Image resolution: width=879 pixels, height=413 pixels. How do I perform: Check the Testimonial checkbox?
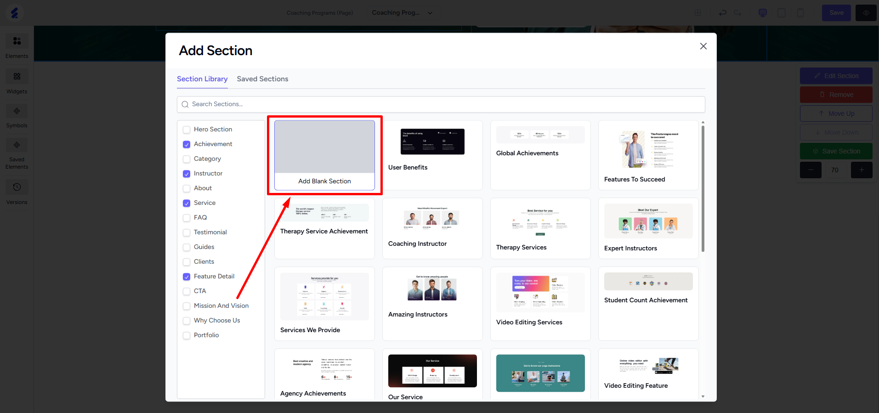point(187,232)
